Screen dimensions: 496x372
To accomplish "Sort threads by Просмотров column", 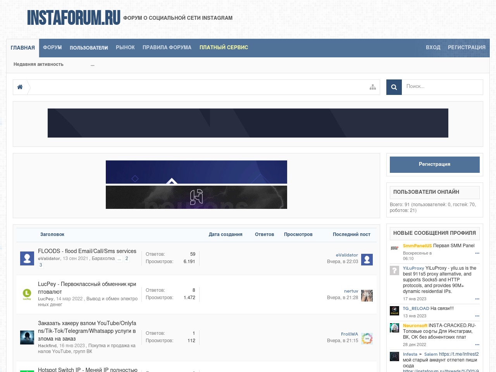I will 298,234.
